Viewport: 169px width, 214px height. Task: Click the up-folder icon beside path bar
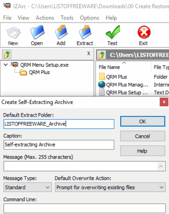(101, 55)
